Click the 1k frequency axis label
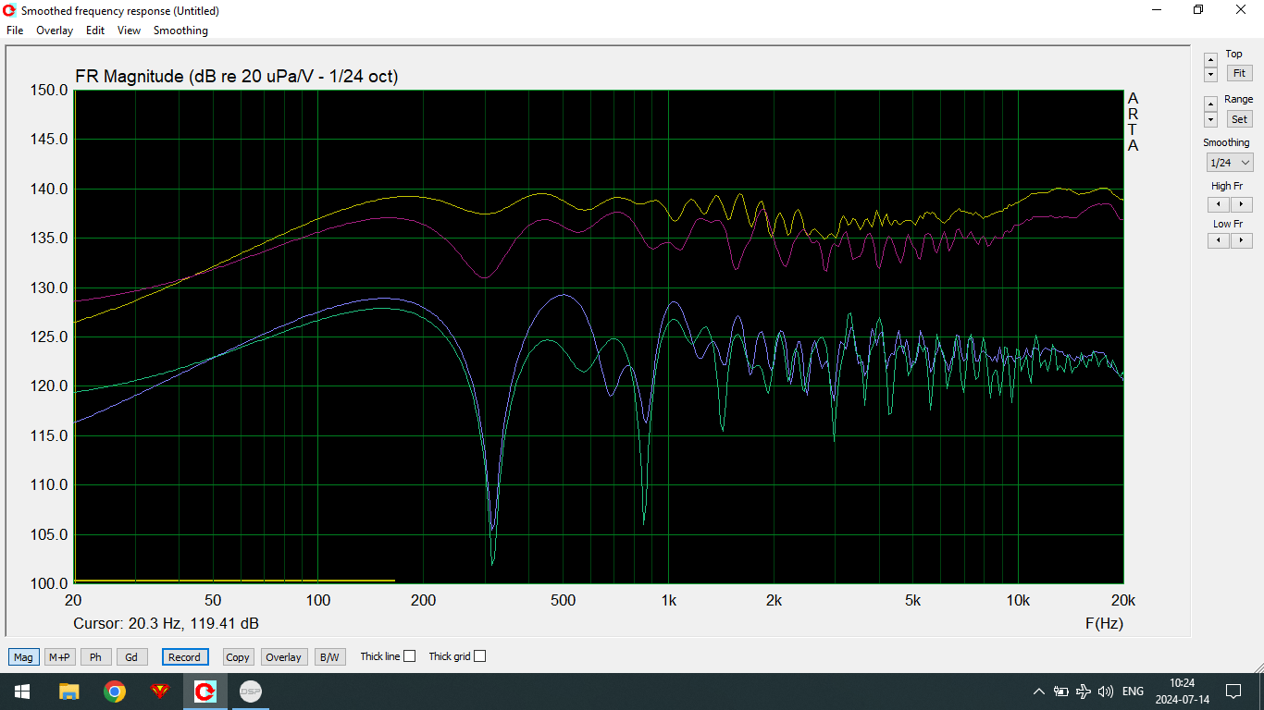Image resolution: width=1264 pixels, height=710 pixels. click(x=668, y=600)
